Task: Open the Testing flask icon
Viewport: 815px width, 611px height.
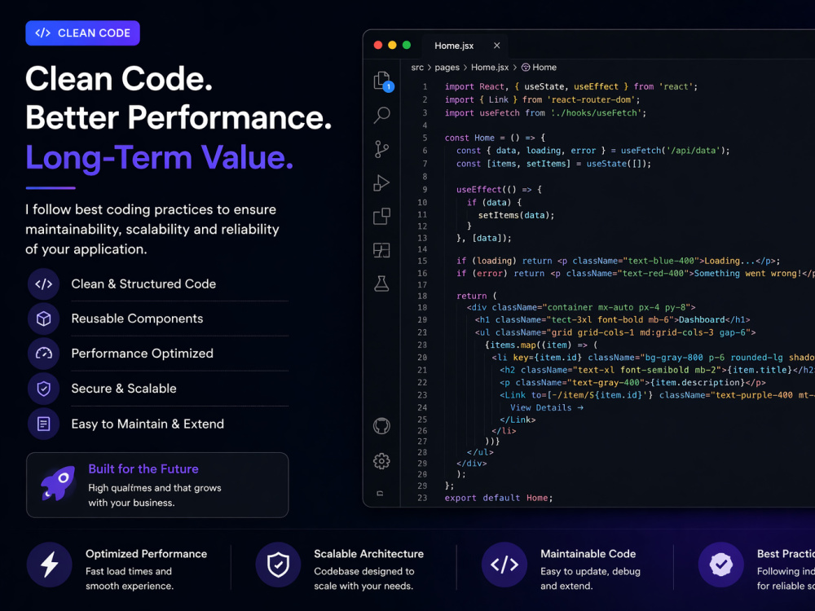Action: [381, 284]
